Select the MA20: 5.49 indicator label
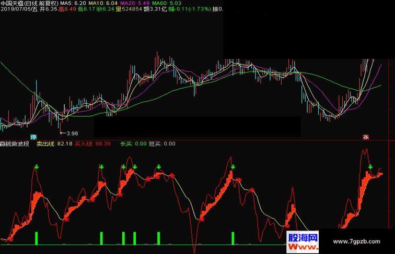 (x=135, y=3)
